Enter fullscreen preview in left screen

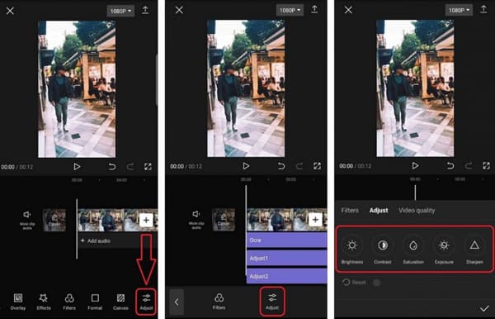(148, 167)
